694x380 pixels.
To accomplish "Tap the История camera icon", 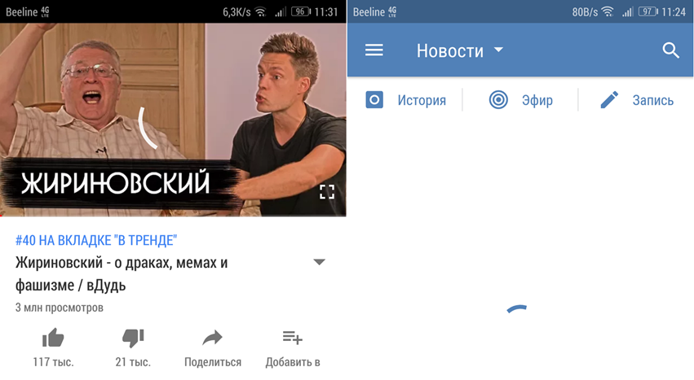I will pyautogui.click(x=374, y=100).
